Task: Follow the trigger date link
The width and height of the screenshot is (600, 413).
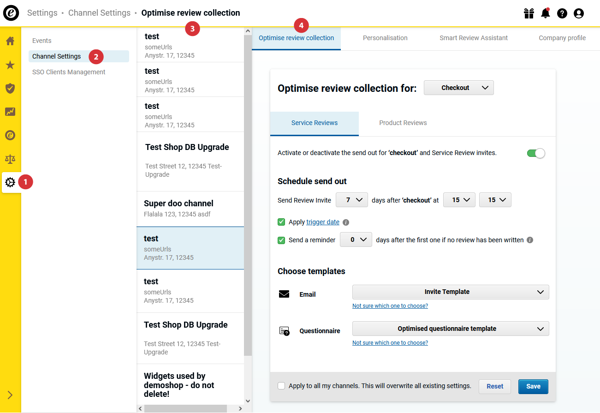Action: (x=323, y=222)
